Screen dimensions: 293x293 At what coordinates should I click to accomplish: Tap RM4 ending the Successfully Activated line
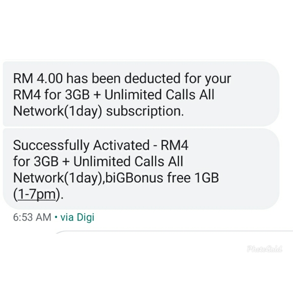175,145
